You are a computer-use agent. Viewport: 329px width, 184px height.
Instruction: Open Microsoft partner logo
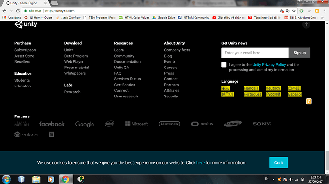[136, 124]
